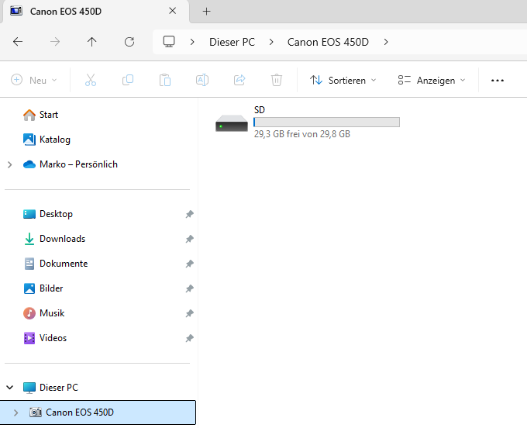Unpin Musik using its pin icon
Image resolution: width=527 pixels, height=428 pixels.
190,313
